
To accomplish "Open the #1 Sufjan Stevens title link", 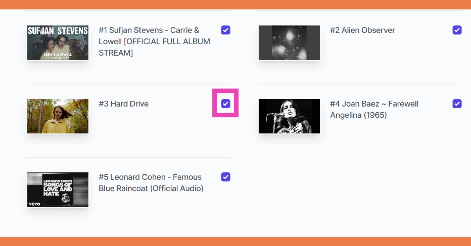I will coord(154,41).
